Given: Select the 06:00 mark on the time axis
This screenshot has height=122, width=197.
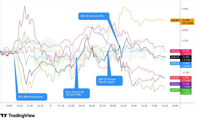Looking at the screenshot, I should tap(92, 106).
